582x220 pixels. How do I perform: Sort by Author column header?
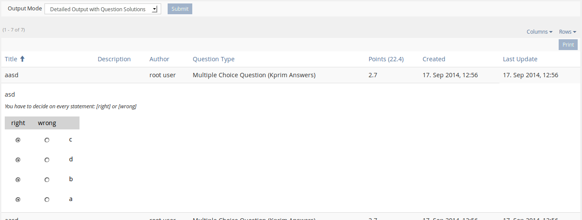[159, 59]
